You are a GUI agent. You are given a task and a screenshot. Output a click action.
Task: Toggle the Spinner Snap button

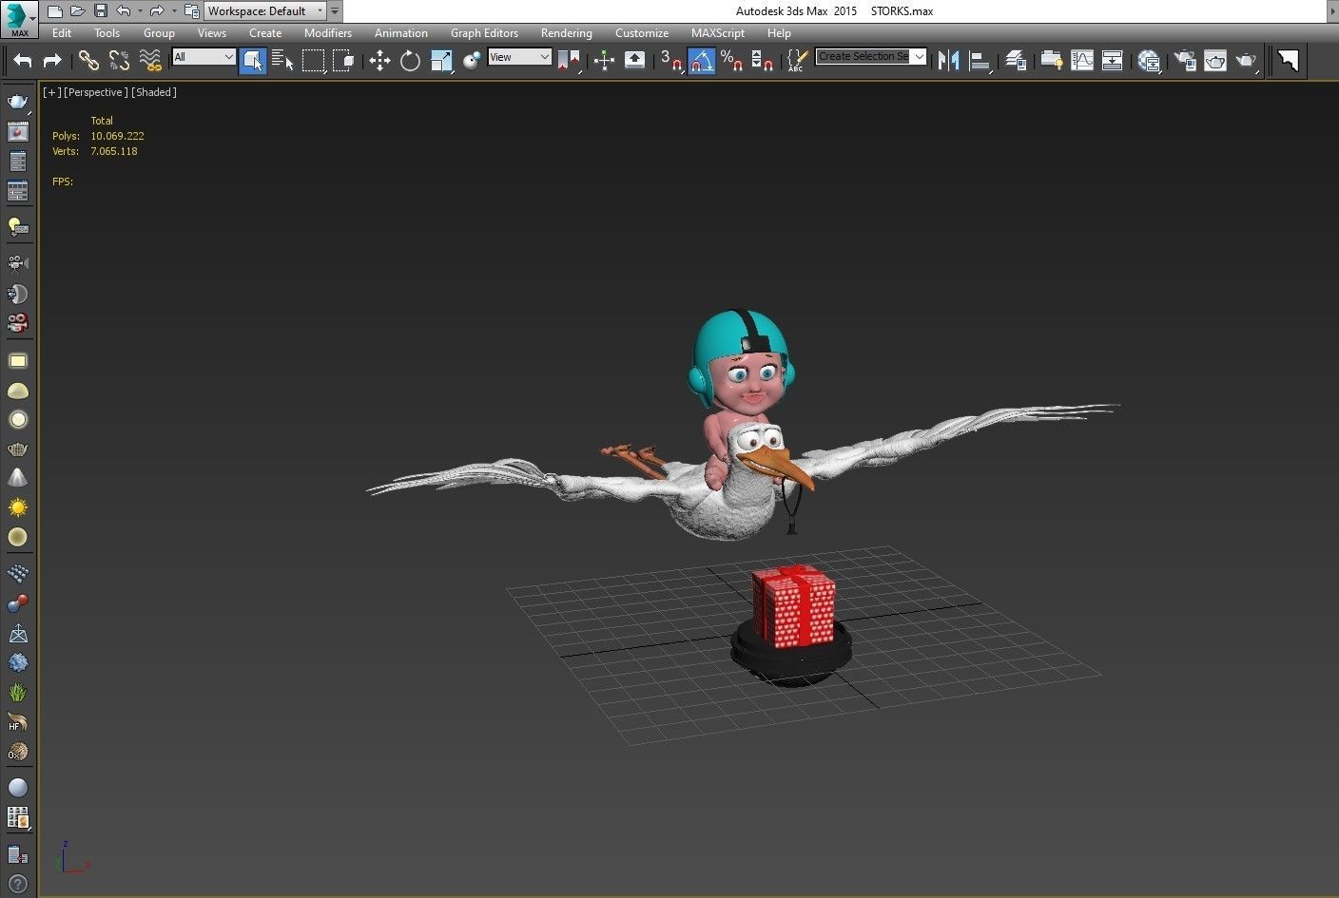[763, 61]
